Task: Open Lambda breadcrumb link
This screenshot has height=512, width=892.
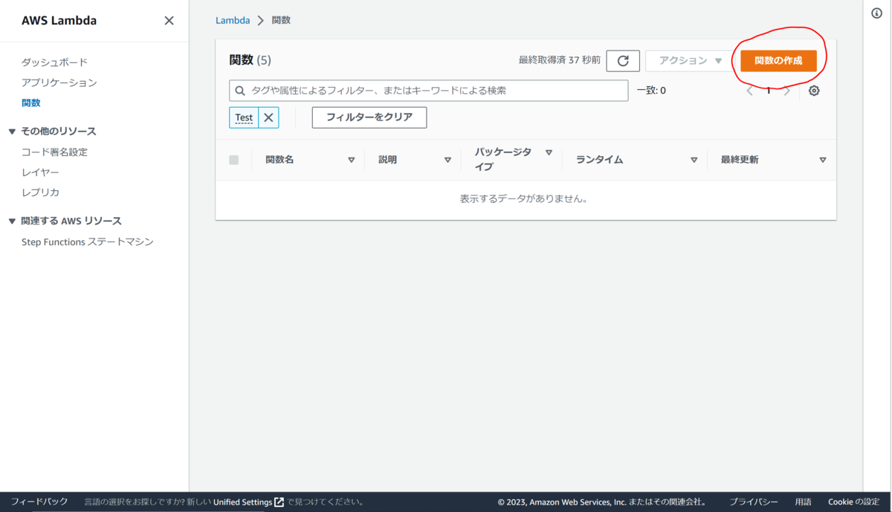Action: tap(233, 21)
